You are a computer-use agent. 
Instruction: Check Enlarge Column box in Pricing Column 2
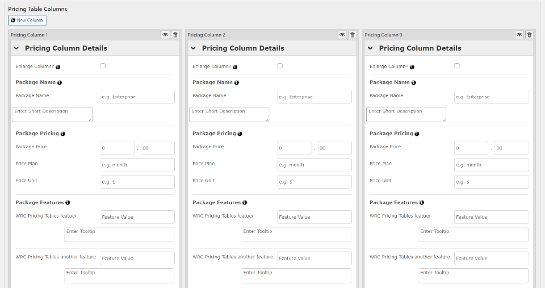tap(280, 66)
